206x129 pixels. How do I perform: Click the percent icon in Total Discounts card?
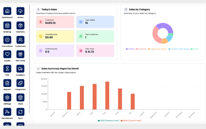(41, 51)
